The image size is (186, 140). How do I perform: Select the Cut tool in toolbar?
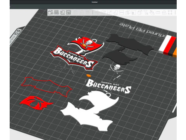121,12
